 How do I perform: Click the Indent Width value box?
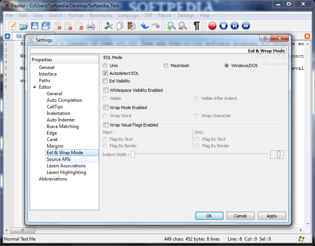click(277, 154)
